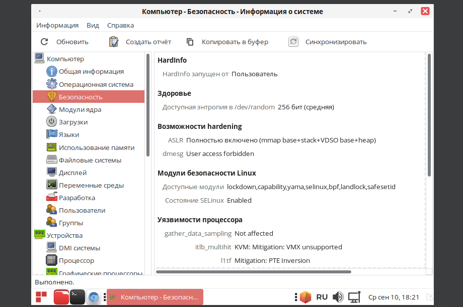Click the sidebar vertical scrollbar
The height and width of the screenshot is (307, 463).
[148, 105]
